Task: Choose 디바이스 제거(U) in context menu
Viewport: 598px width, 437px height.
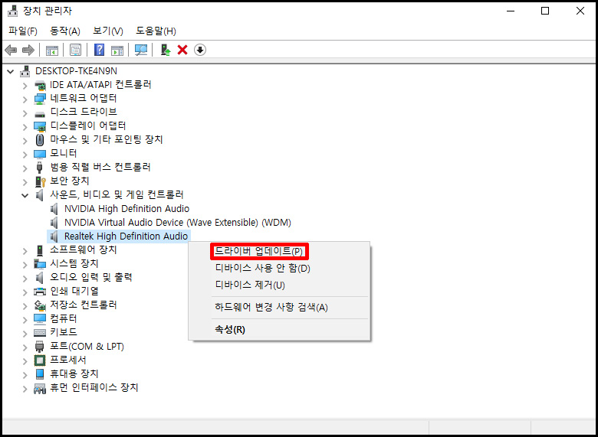Action: point(280,285)
